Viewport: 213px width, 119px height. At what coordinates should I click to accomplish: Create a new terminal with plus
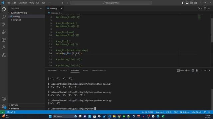(186, 70)
